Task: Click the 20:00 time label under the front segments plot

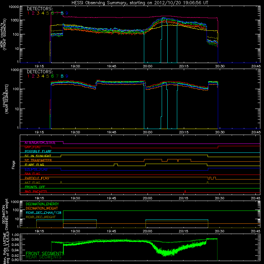Action: point(148,66)
